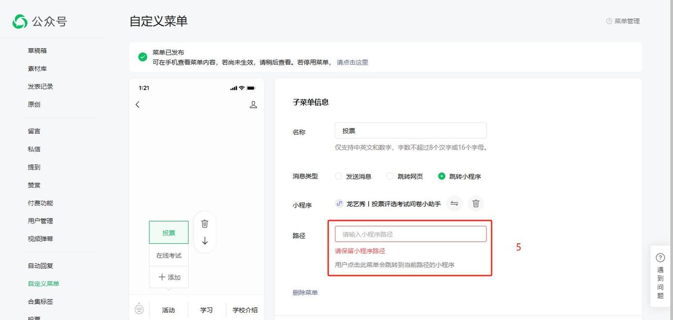This screenshot has width=673, height=320.
Task: Click the keyboard icon in the phone preview
Action: (139, 310)
